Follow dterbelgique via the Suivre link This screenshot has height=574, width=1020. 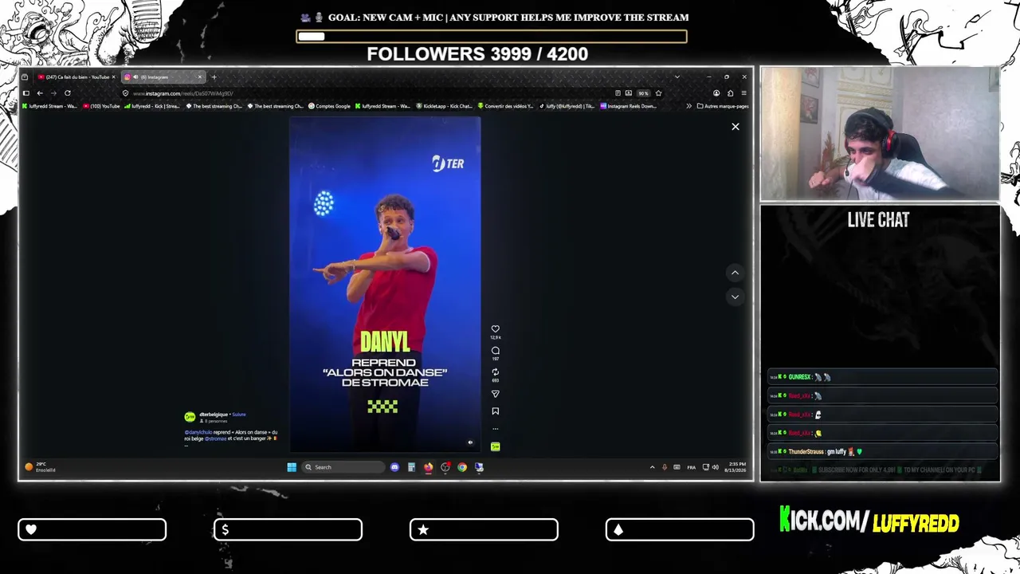click(239, 415)
